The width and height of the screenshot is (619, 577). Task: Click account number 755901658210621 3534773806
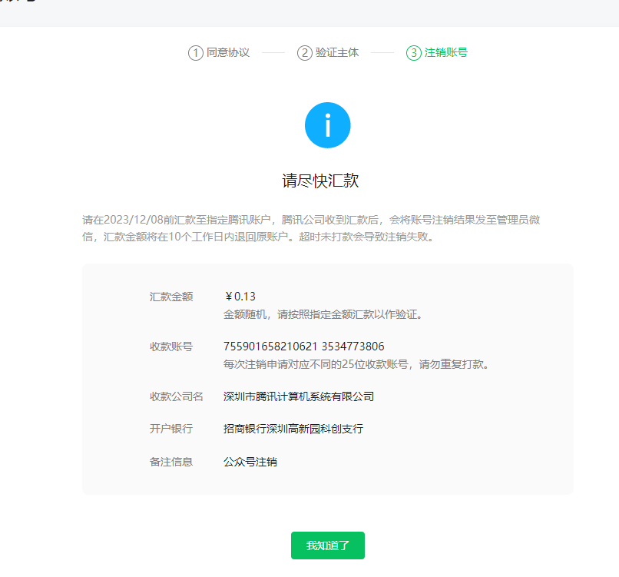303,347
